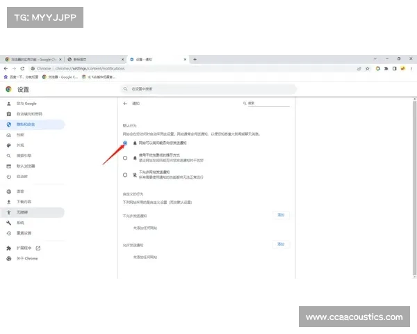
Task: Click the 'Search settings' field at top
Action: pos(208,89)
